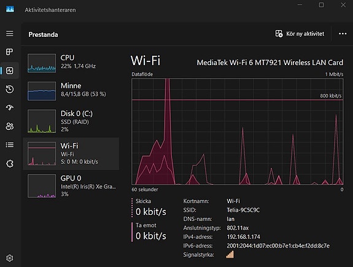Open the App history page icon
The height and width of the screenshot is (267, 353).
(9, 89)
